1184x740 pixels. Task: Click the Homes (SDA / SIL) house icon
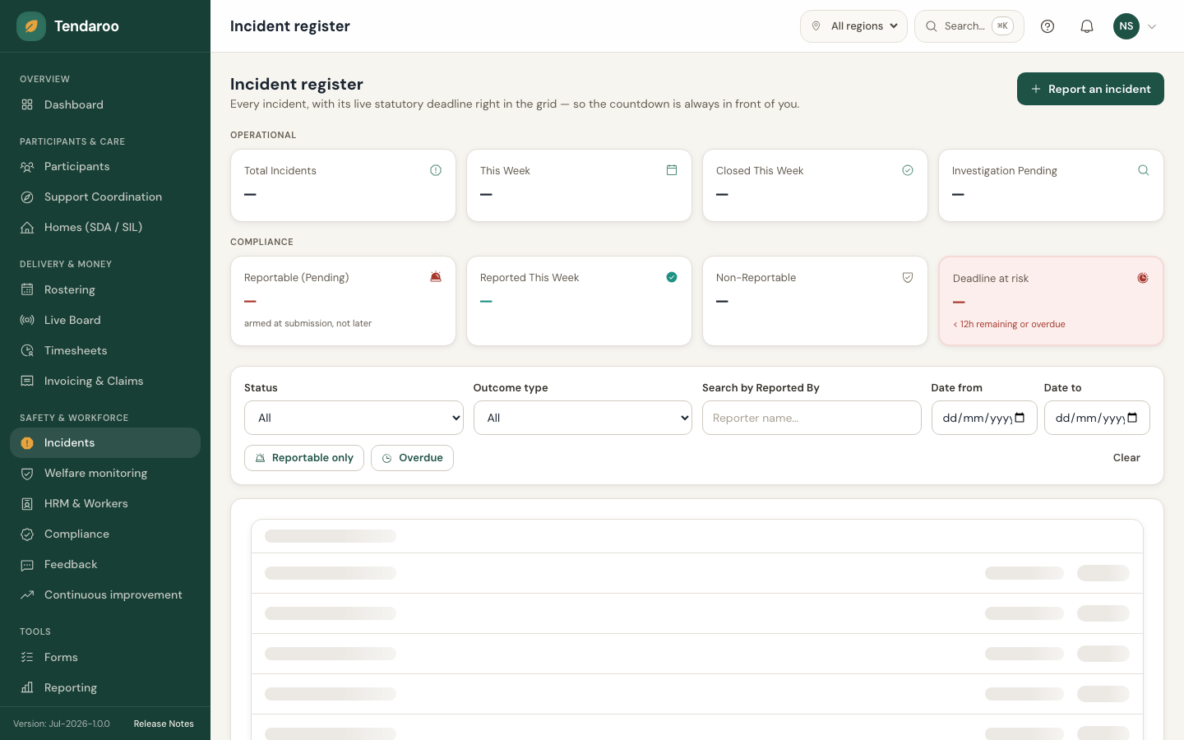click(27, 227)
